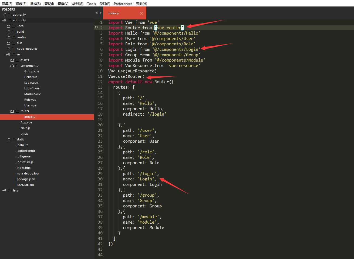Click the 'redirect:' key on line 18
Image resolution: width=354 pixels, height=259 pixels.
pyautogui.click(x=134, y=114)
